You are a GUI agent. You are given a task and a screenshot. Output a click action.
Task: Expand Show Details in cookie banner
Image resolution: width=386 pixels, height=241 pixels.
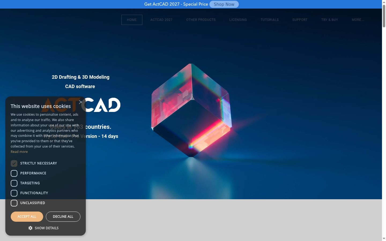pos(43,228)
